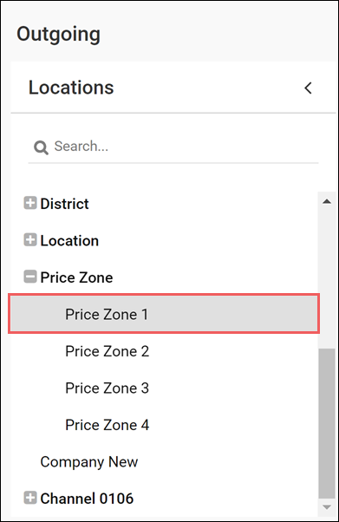
Task: Select Price Zone 2
Action: tap(107, 351)
